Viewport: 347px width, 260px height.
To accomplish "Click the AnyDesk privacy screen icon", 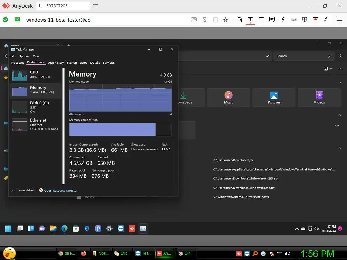I will coord(194,20).
